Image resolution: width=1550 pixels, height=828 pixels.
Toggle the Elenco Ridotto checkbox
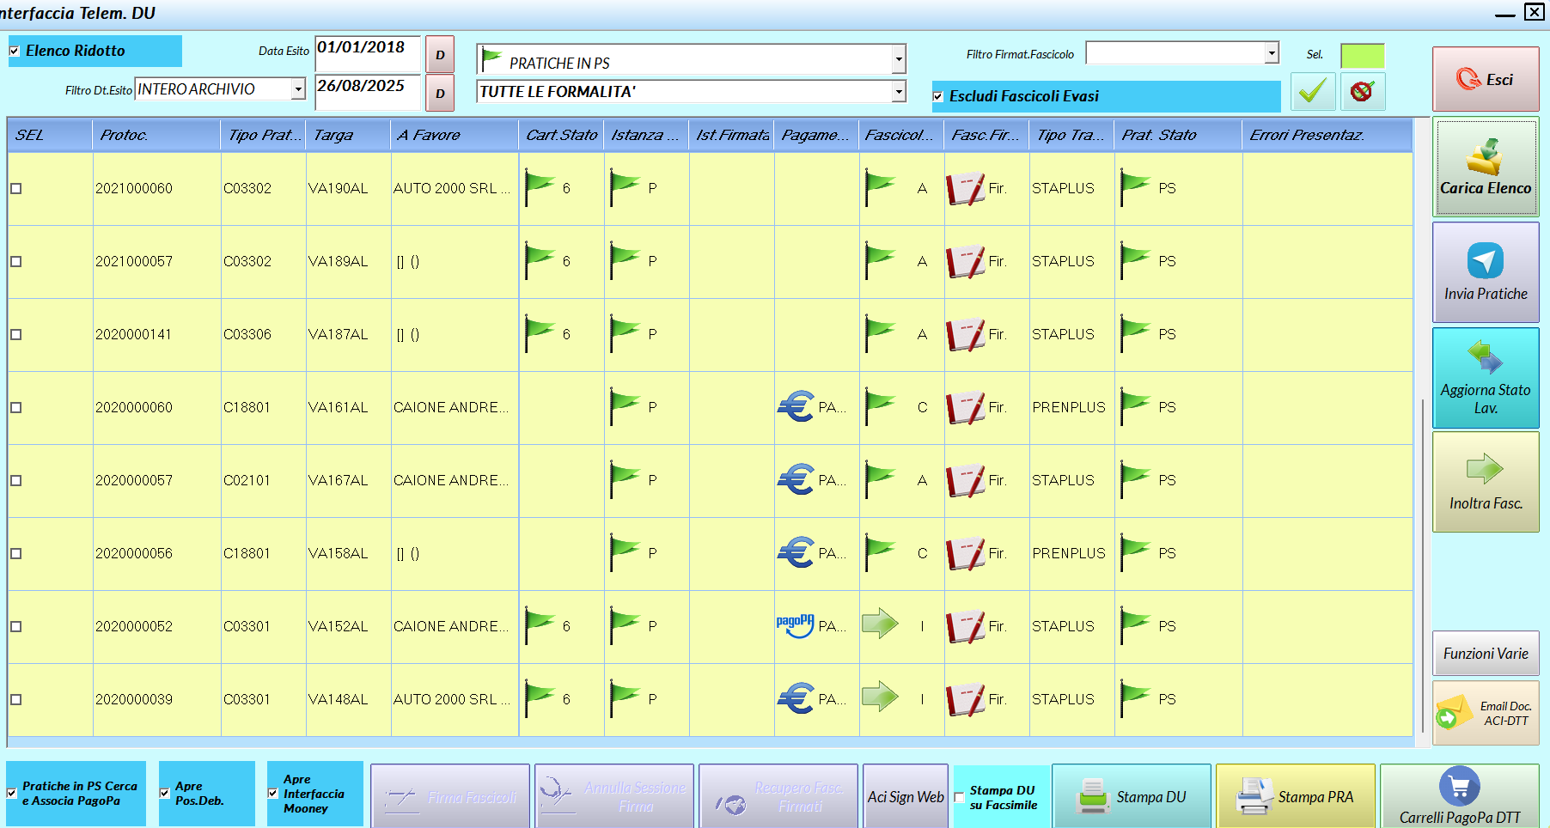(15, 51)
